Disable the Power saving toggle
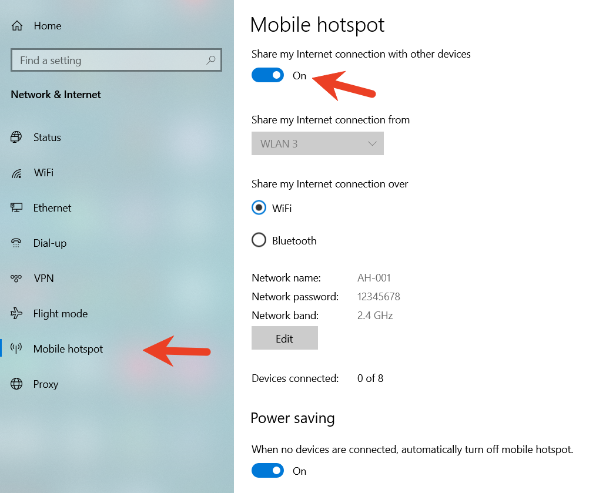This screenshot has height=493, width=616. [267, 471]
